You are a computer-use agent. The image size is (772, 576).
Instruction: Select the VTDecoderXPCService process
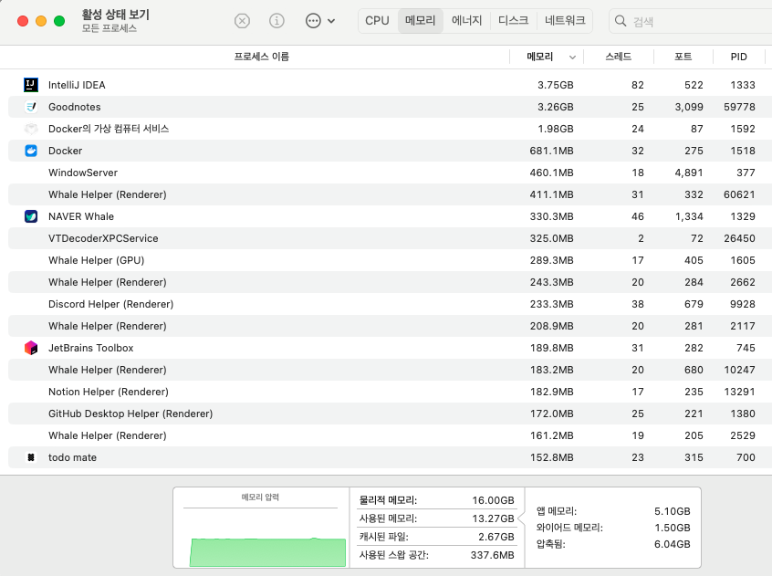[103, 238]
